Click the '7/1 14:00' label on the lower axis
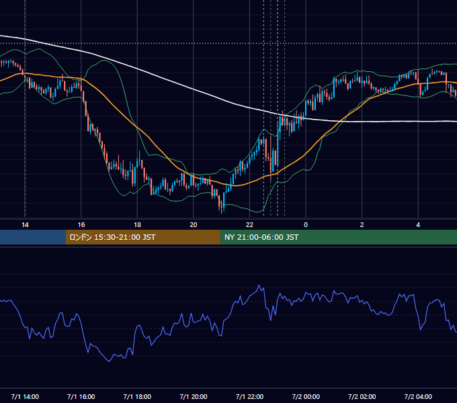This screenshot has width=457, height=403. point(25,396)
